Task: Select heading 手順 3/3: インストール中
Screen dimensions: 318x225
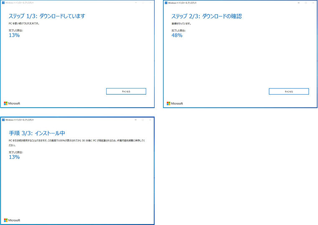Action: point(37,133)
